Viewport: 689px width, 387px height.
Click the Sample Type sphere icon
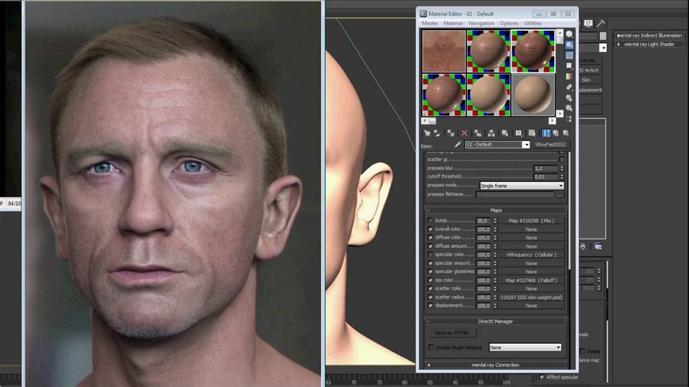(569, 34)
